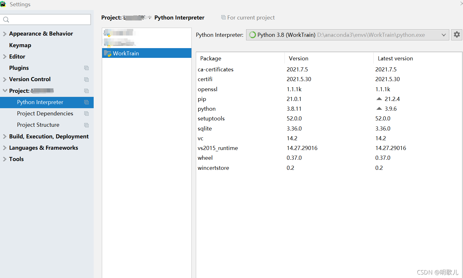Image resolution: width=463 pixels, height=278 pixels.
Task: Select the first blurred project entry
Action: point(147,33)
